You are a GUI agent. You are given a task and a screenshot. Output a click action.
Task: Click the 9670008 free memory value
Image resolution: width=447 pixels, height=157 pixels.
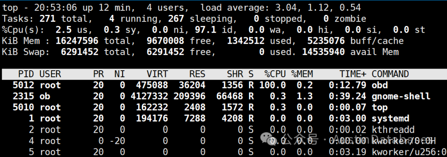pyautogui.click(x=165, y=41)
